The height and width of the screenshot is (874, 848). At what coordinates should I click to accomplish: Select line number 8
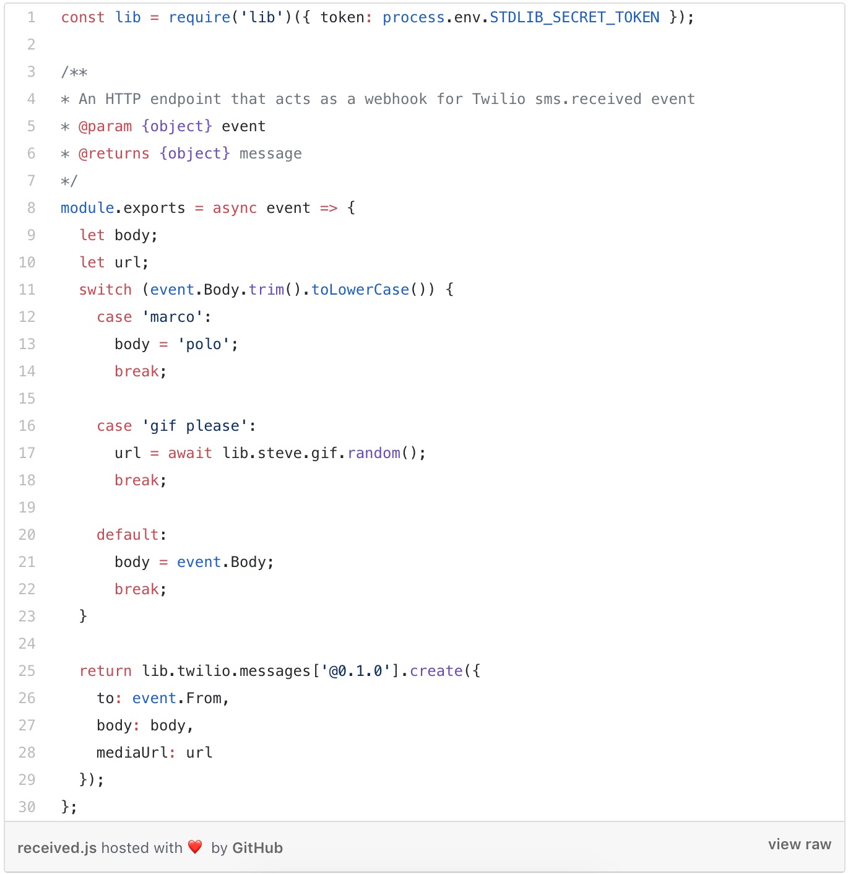(x=31, y=208)
